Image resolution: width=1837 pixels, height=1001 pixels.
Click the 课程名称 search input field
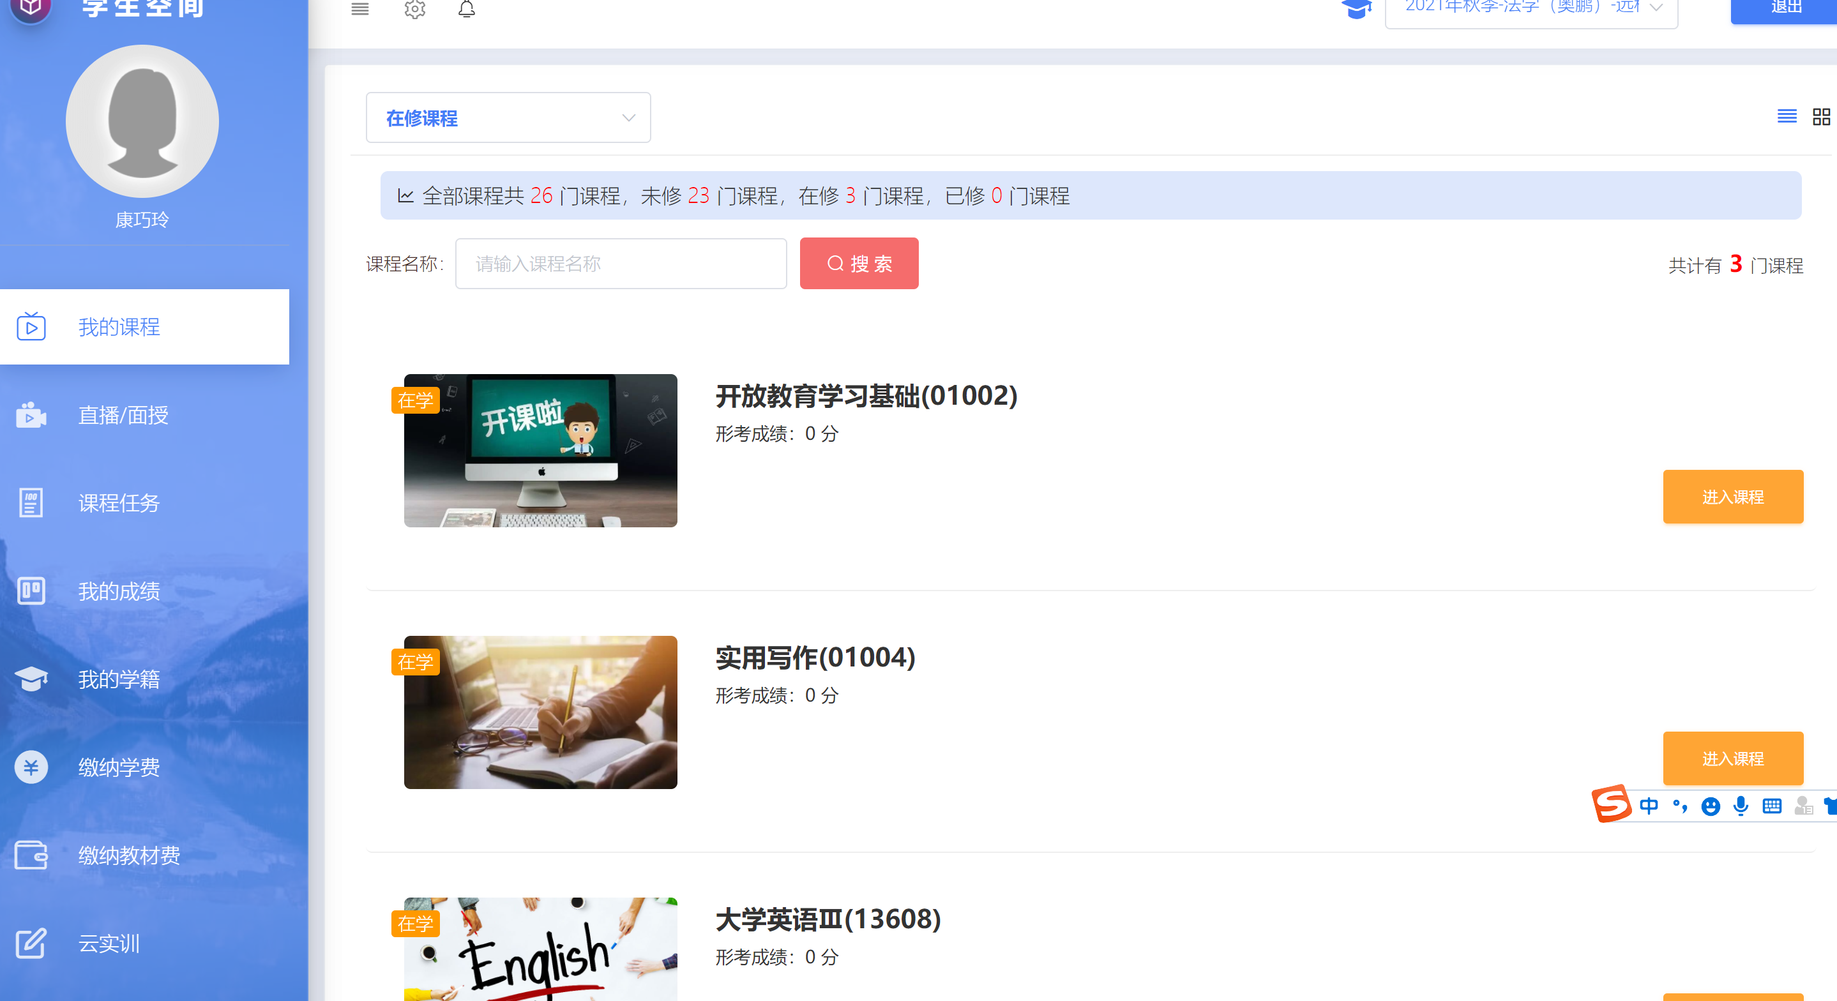[x=621, y=263]
